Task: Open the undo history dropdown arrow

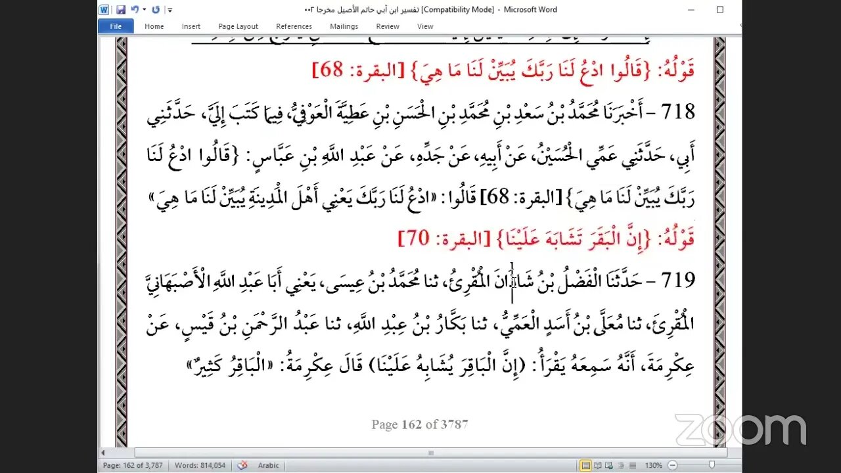Action: tap(143, 10)
